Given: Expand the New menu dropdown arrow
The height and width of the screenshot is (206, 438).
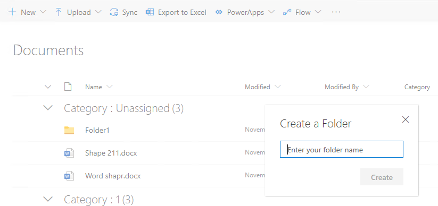Looking at the screenshot, I should click(x=43, y=12).
